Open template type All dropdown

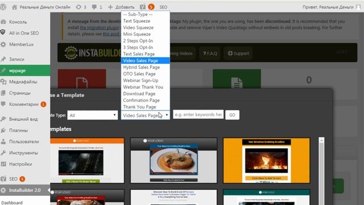(x=93, y=115)
